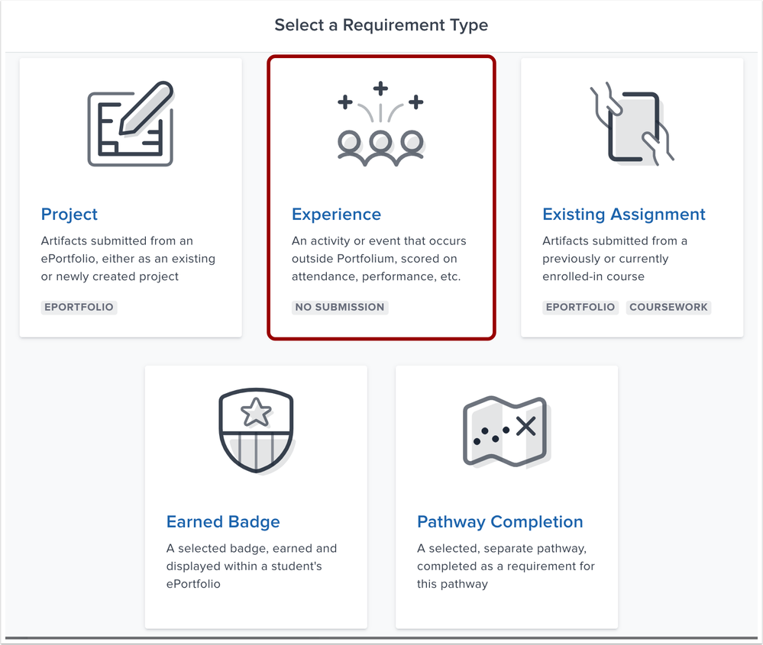Click the NO SUBMISSION tag on Experience
The height and width of the screenshot is (645, 763).
point(339,307)
